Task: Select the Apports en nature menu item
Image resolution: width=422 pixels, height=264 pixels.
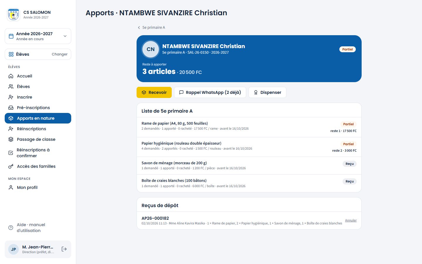Action: click(38, 118)
